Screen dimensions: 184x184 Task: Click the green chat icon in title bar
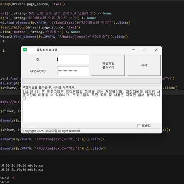tap(25, 50)
